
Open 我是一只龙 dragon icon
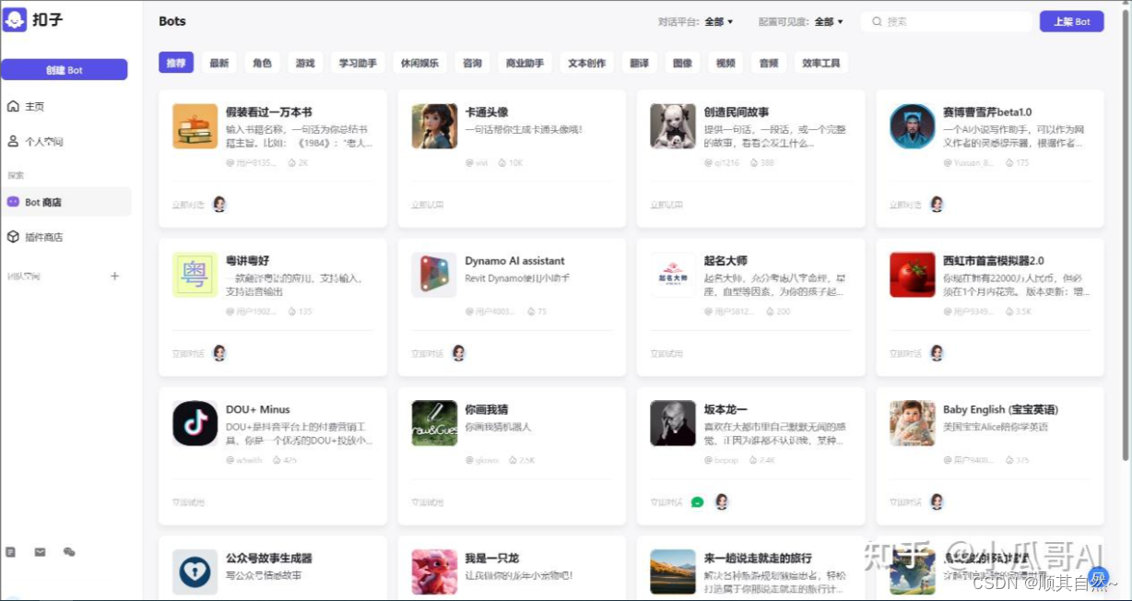pos(434,572)
